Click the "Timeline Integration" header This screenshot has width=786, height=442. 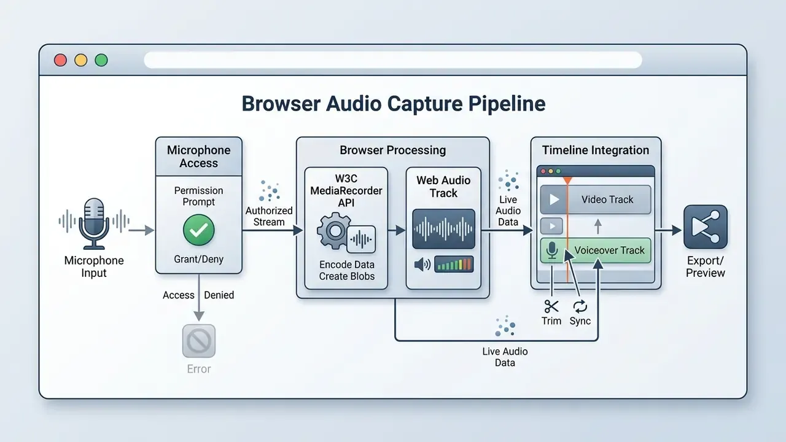click(x=596, y=150)
